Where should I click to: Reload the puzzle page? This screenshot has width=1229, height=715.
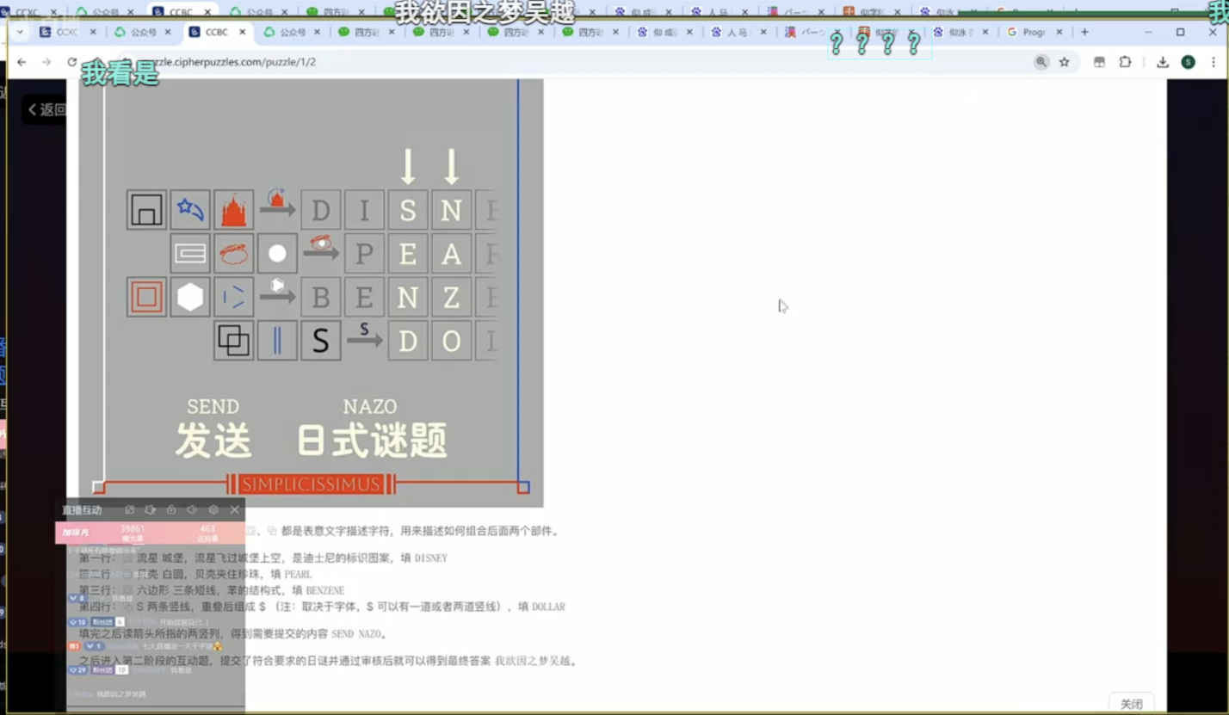pyautogui.click(x=72, y=62)
